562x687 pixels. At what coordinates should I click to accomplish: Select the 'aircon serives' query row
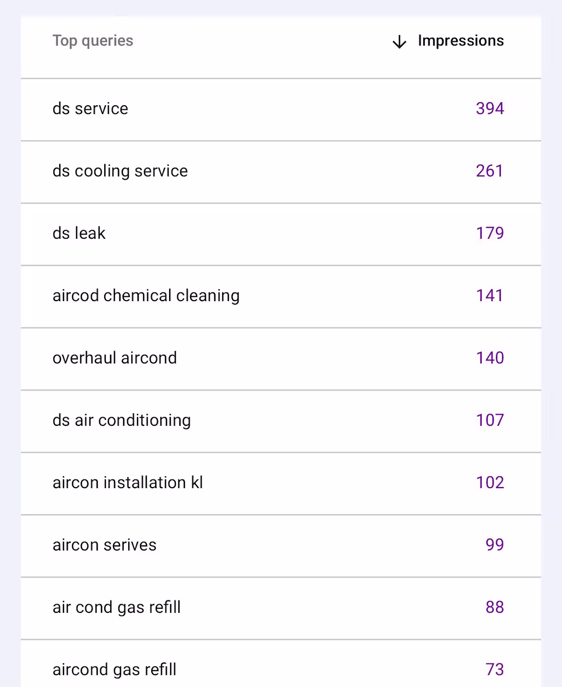[x=104, y=545]
